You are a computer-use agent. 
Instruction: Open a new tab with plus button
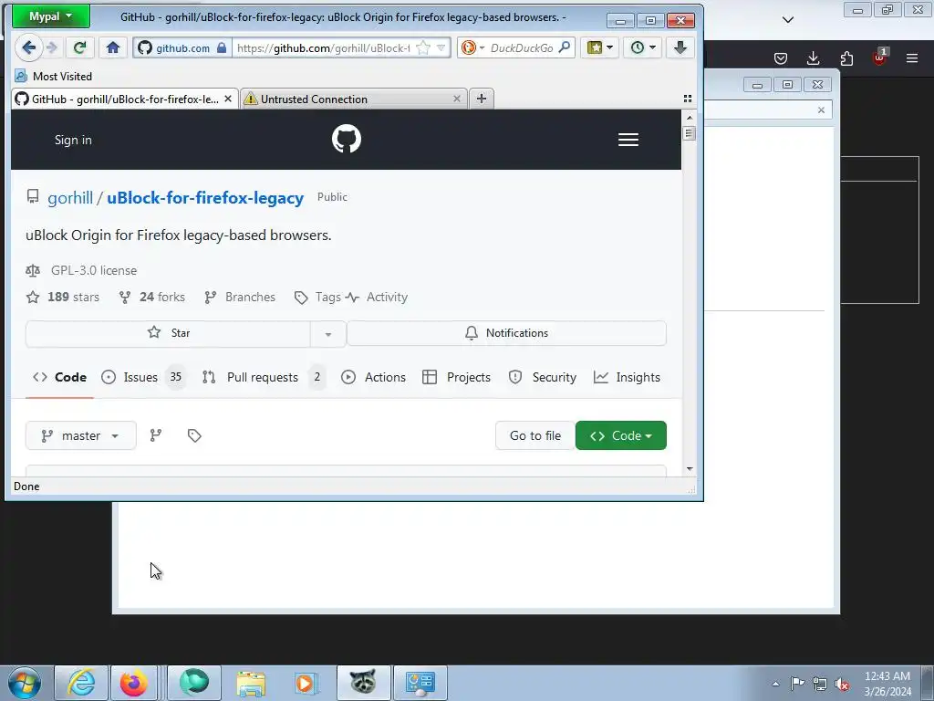click(x=482, y=99)
